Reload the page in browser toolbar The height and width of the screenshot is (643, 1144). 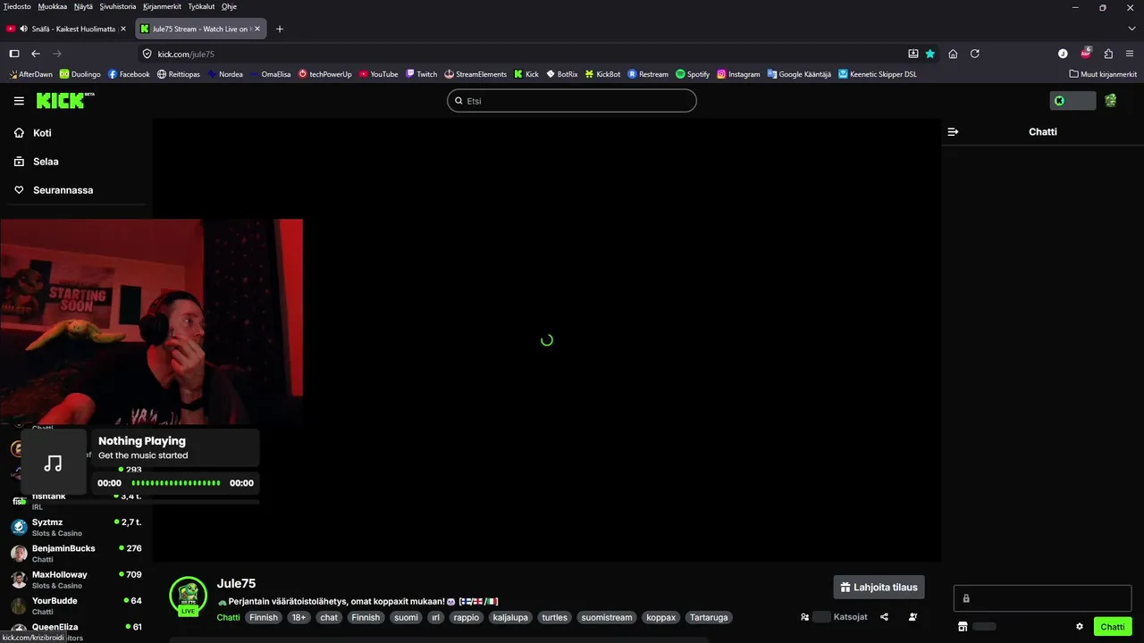tap(975, 54)
